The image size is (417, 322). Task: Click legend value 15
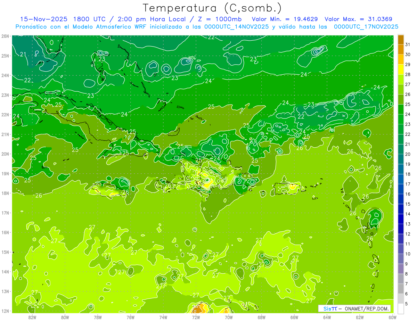[x=408, y=204]
